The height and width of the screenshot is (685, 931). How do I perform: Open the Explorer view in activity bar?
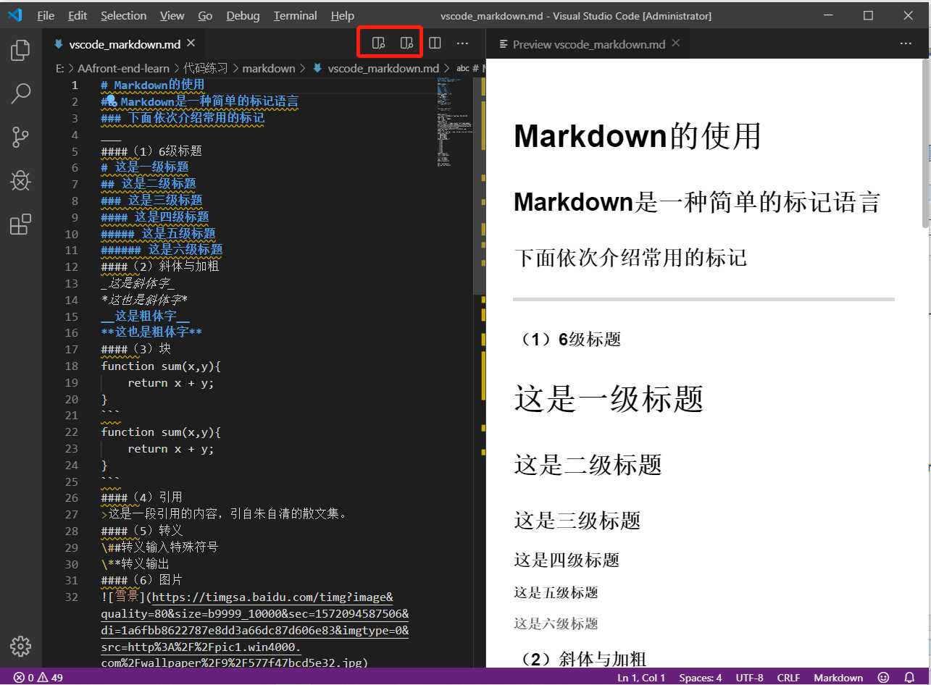[20, 50]
